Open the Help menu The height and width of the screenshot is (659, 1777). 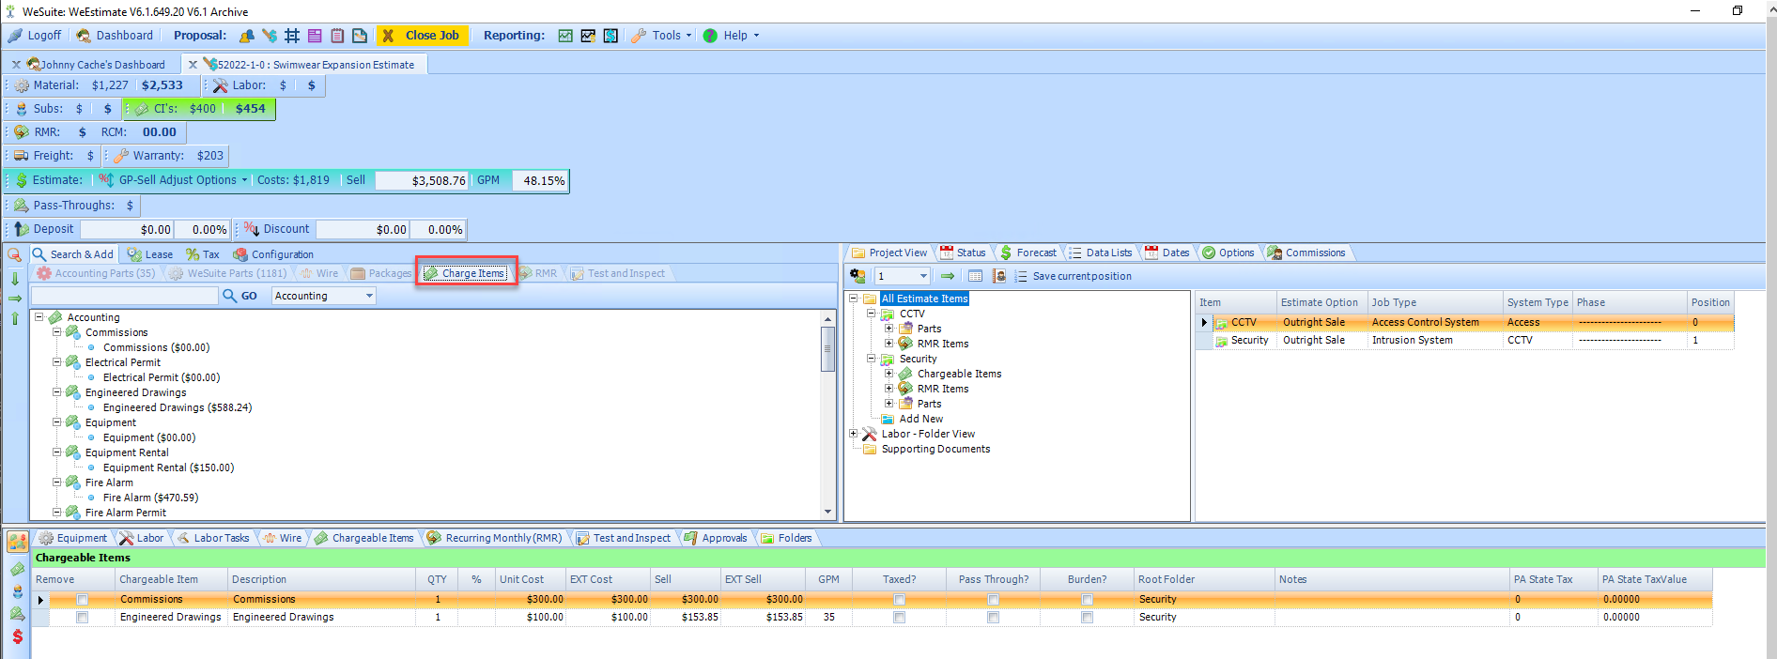coord(731,36)
